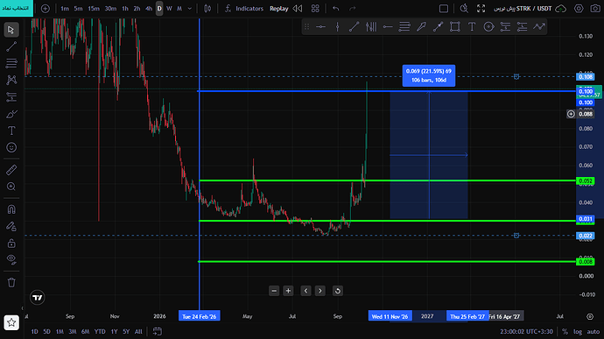This screenshot has height=339, width=604.
Task: Open the layout setup square icon
Action: (444, 9)
